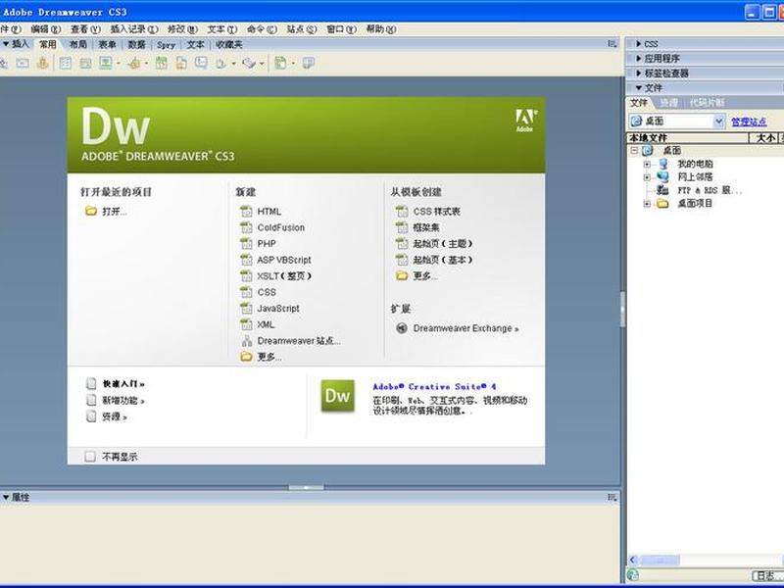Viewport: 784px width, 588px height.
Task: Open Properties panel options menu
Action: (x=612, y=497)
